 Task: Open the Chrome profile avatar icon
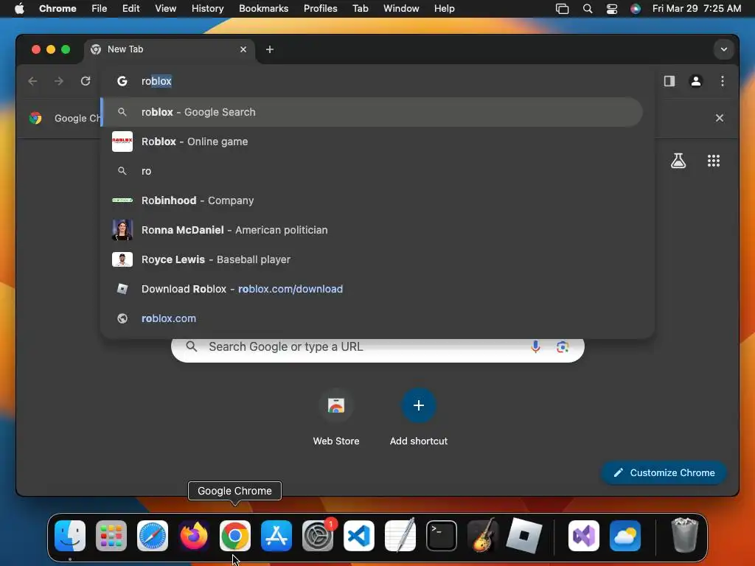[x=696, y=81]
